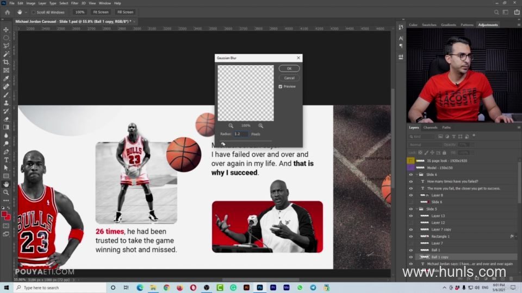Image resolution: width=522 pixels, height=293 pixels.
Task: Select the Rectangle shape tool
Action: (6, 176)
